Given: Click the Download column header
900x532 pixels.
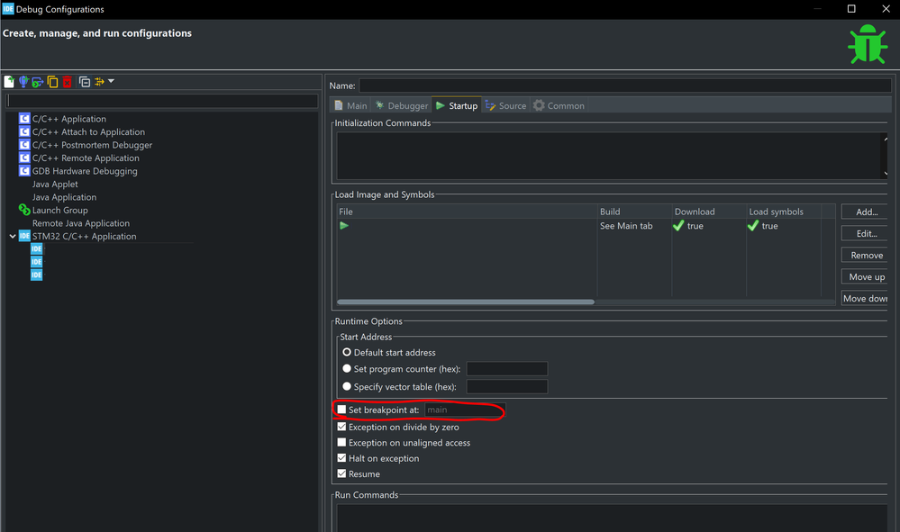Looking at the screenshot, I should 709,212.
